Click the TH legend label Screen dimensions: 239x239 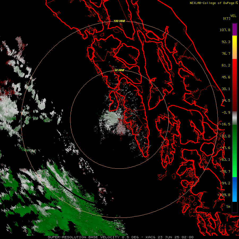(x=228, y=207)
